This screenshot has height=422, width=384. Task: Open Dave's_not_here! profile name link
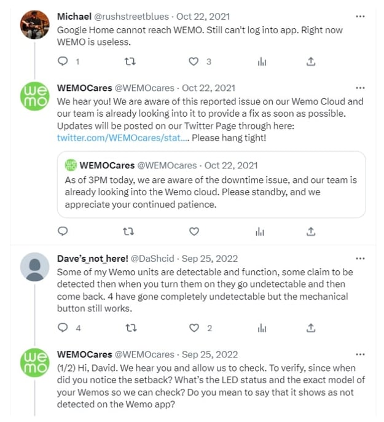pos(91,259)
